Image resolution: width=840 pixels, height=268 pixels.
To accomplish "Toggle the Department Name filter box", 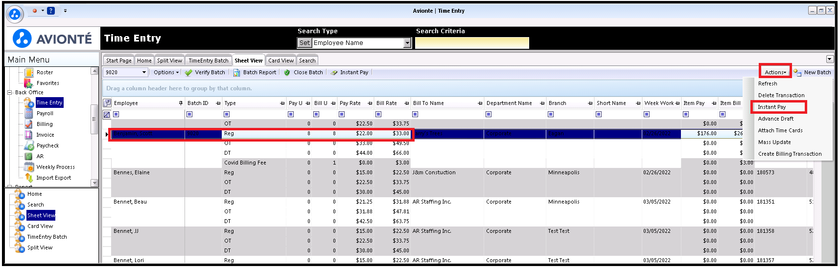I will [489, 114].
